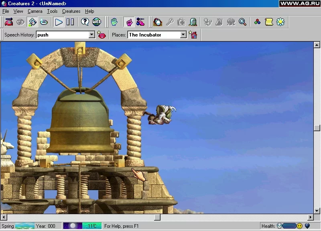
Task: Click the red creature with arrow icon
Action: coord(9,22)
